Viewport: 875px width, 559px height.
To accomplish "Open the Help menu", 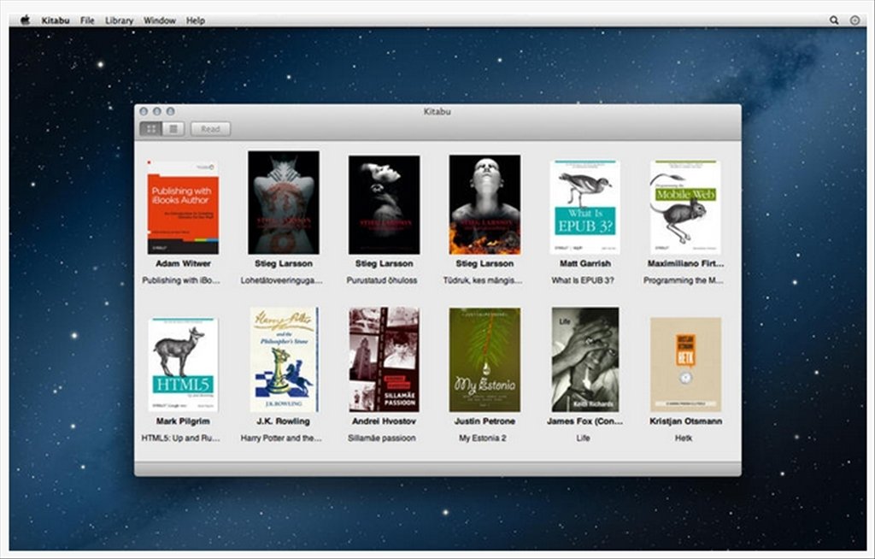I will tap(196, 21).
